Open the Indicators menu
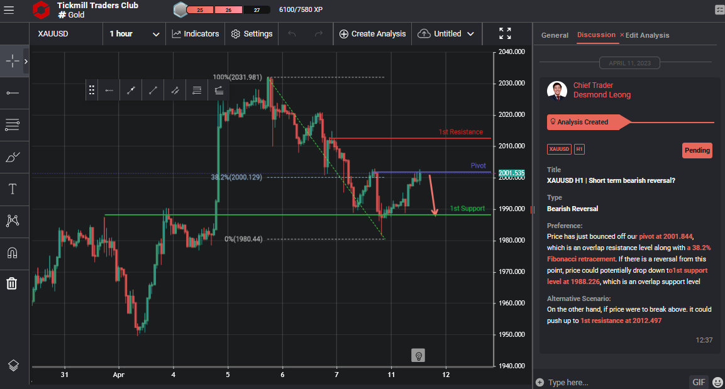The image size is (725, 389). tap(195, 34)
